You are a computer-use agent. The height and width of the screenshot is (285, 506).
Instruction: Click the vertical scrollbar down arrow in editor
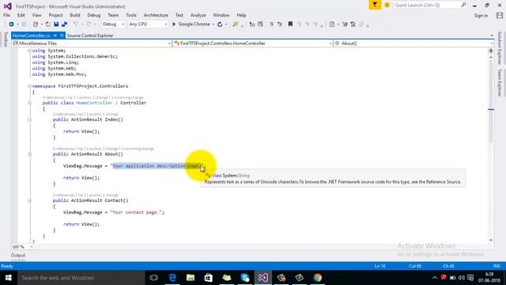coord(491,240)
